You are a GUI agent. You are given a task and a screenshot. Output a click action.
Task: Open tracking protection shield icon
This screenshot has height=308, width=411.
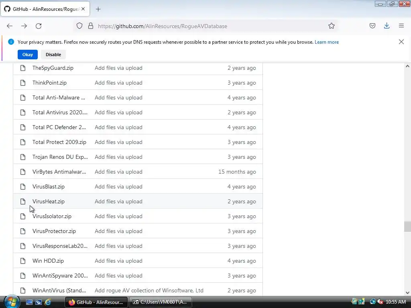(x=79, y=26)
